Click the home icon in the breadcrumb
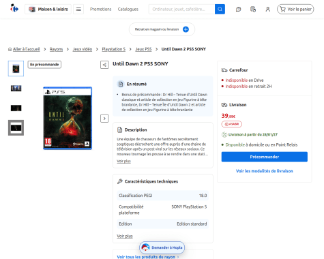Image resolution: width=324 pixels, height=259 pixels. tap(10, 49)
